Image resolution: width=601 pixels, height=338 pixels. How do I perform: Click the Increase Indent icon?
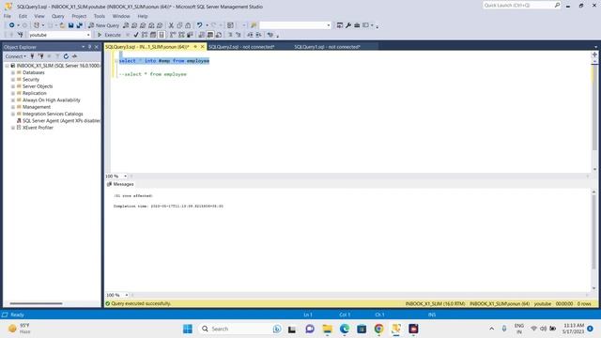[x=259, y=35]
